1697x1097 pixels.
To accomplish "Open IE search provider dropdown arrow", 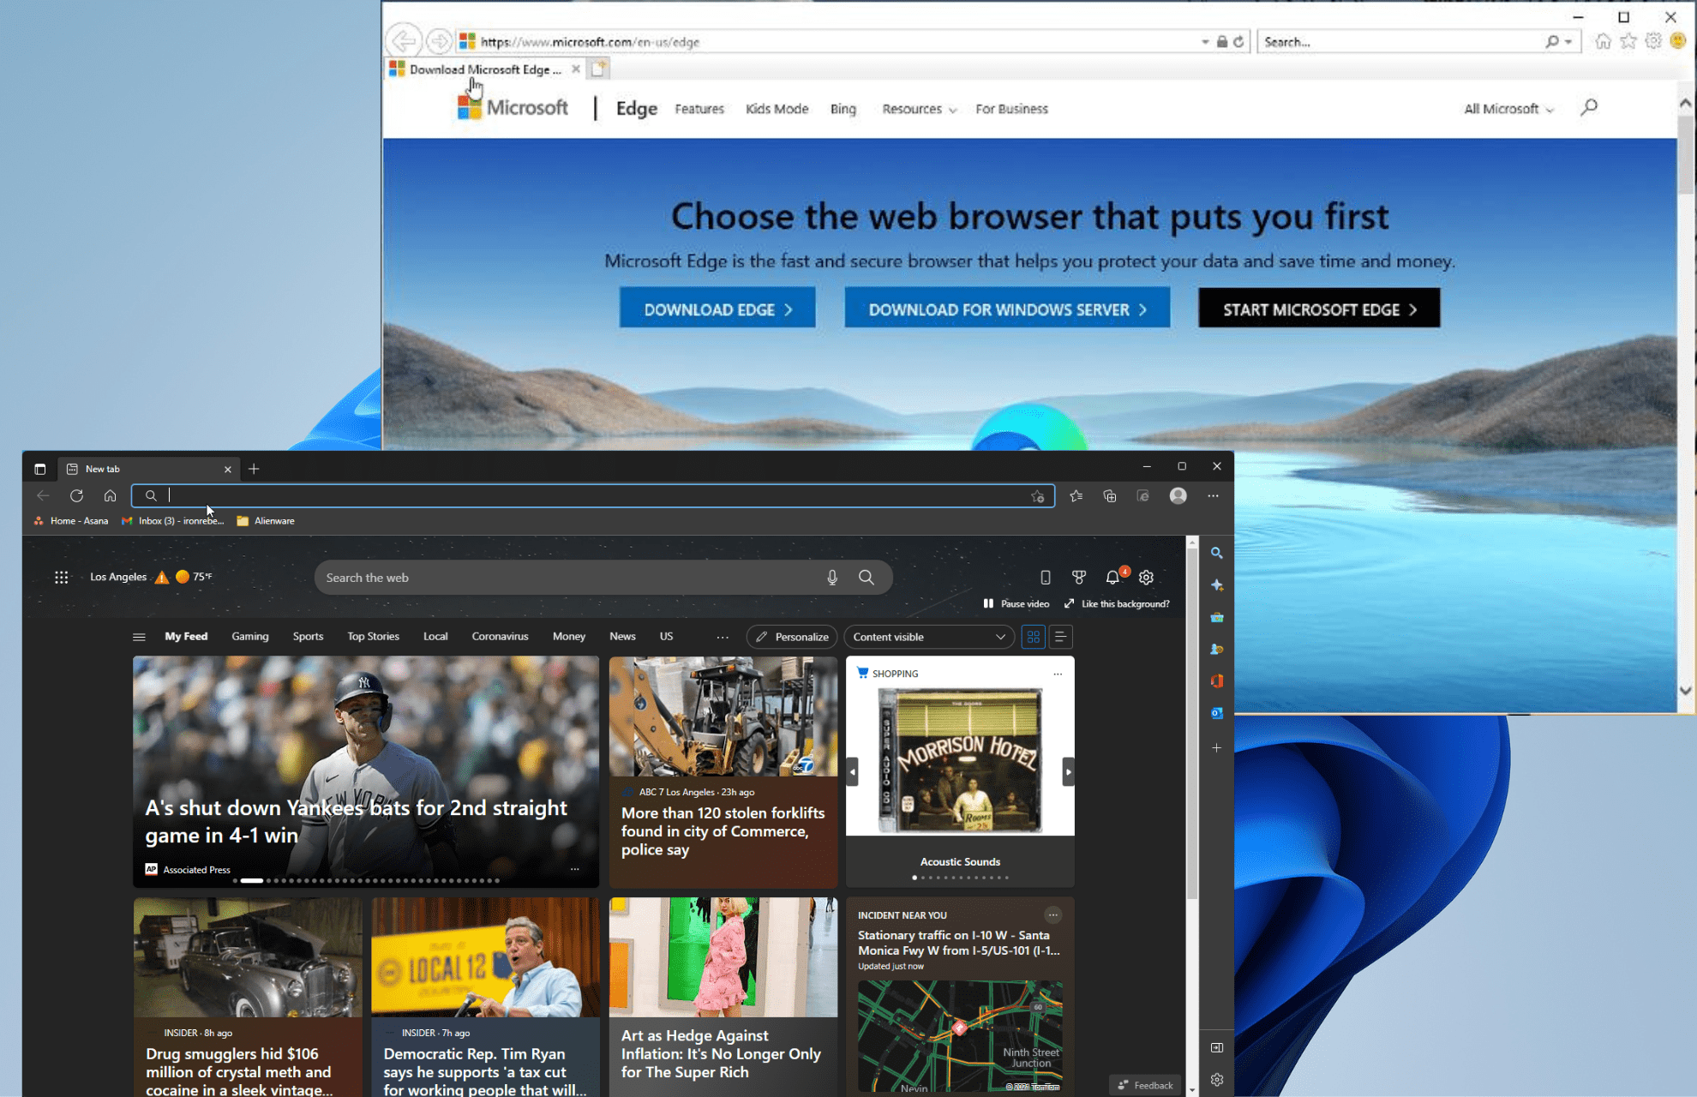I will click(x=1568, y=41).
